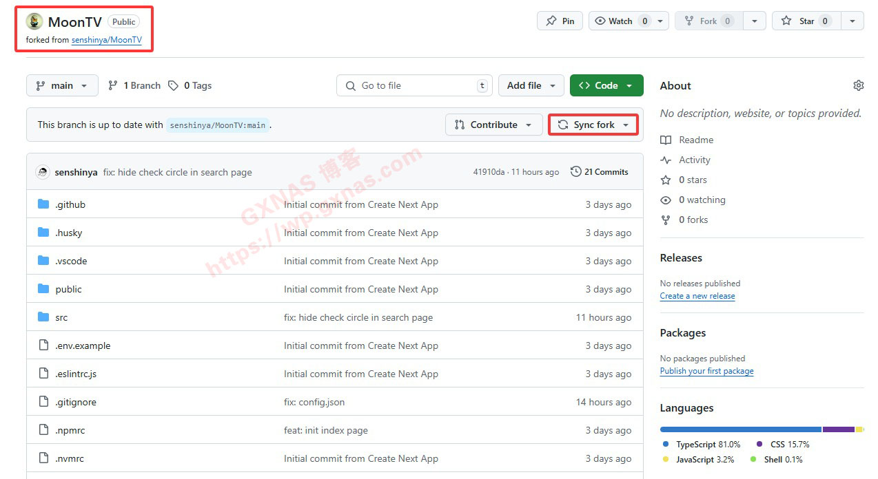Open the .husky folder name
878x479 pixels.
pyautogui.click(x=69, y=233)
